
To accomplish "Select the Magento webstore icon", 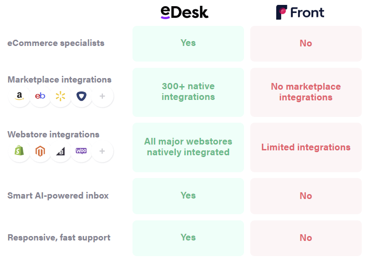I will coord(40,151).
